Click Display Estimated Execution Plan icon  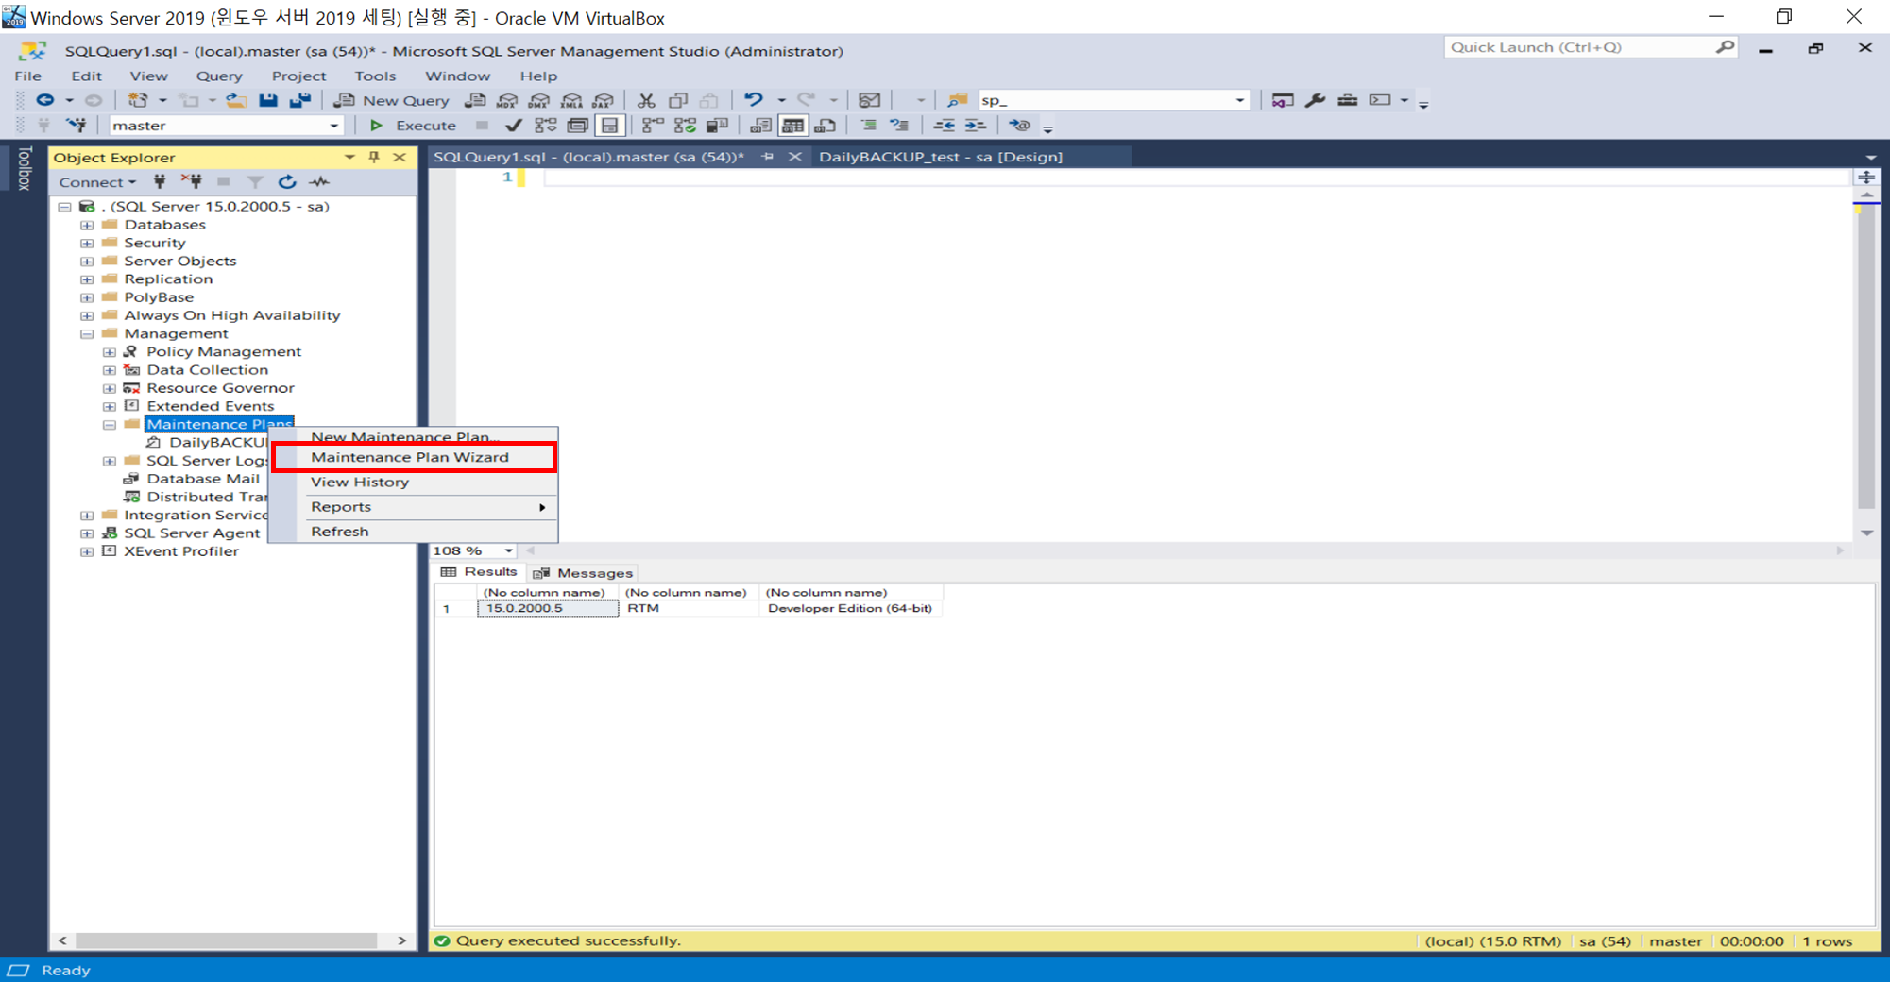coord(545,126)
